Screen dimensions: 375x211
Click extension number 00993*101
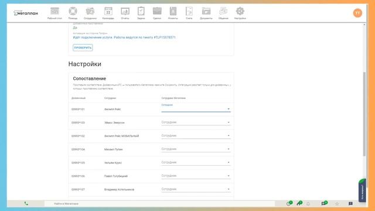pyautogui.click(x=78, y=110)
